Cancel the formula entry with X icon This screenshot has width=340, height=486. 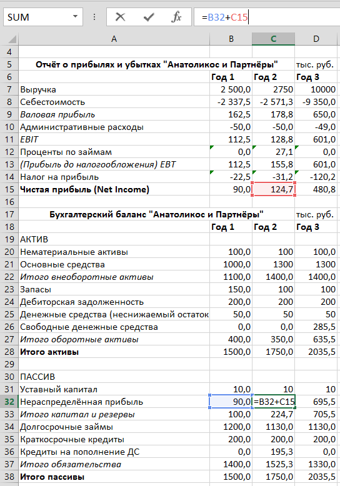[120, 17]
